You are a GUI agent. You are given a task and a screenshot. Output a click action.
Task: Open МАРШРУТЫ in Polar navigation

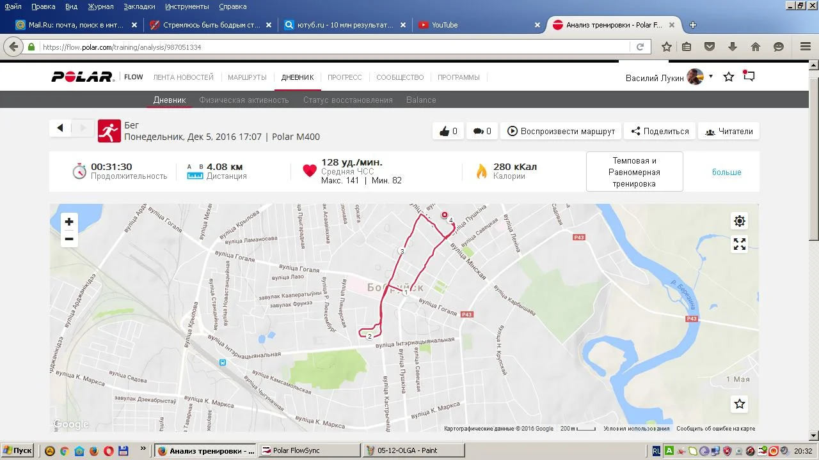(x=247, y=77)
